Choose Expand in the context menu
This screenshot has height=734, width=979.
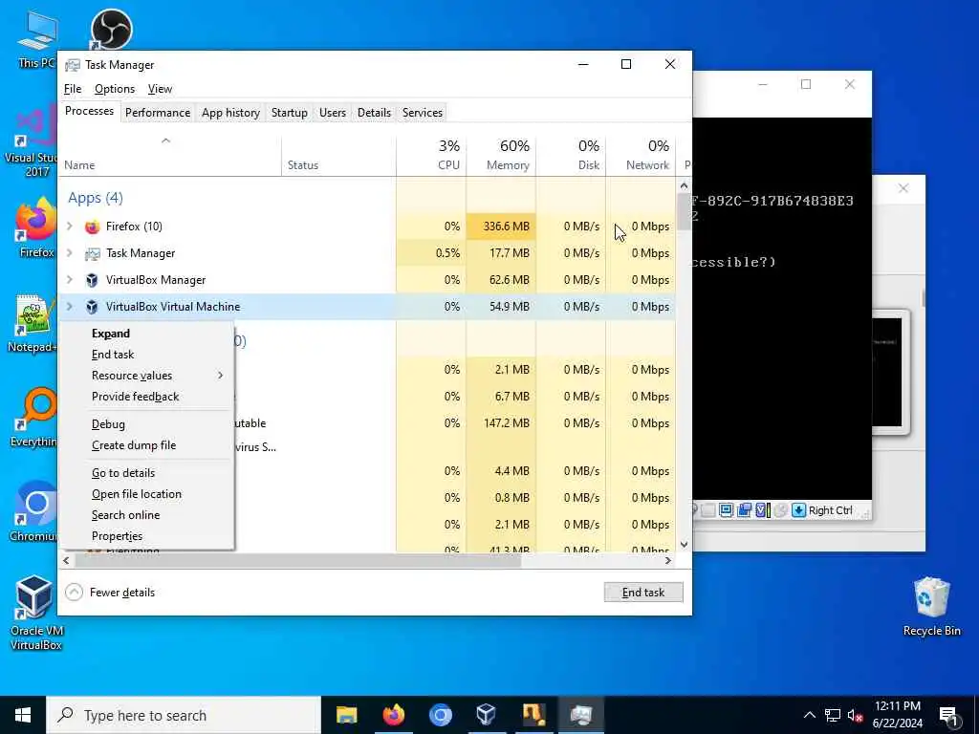click(146, 334)
